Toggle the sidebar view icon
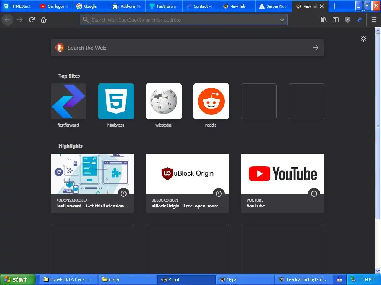The width and height of the screenshot is (381, 285). point(336,20)
